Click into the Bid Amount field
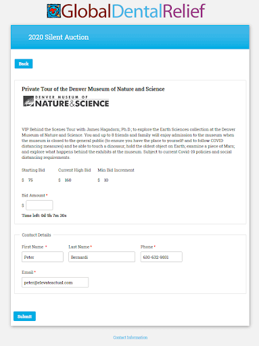Image resolution: width=259 pixels, height=346 pixels. 39,205
